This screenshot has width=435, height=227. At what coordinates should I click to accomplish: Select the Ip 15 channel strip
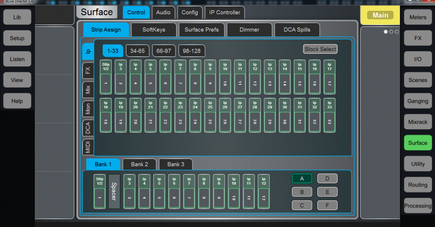click(x=300, y=77)
